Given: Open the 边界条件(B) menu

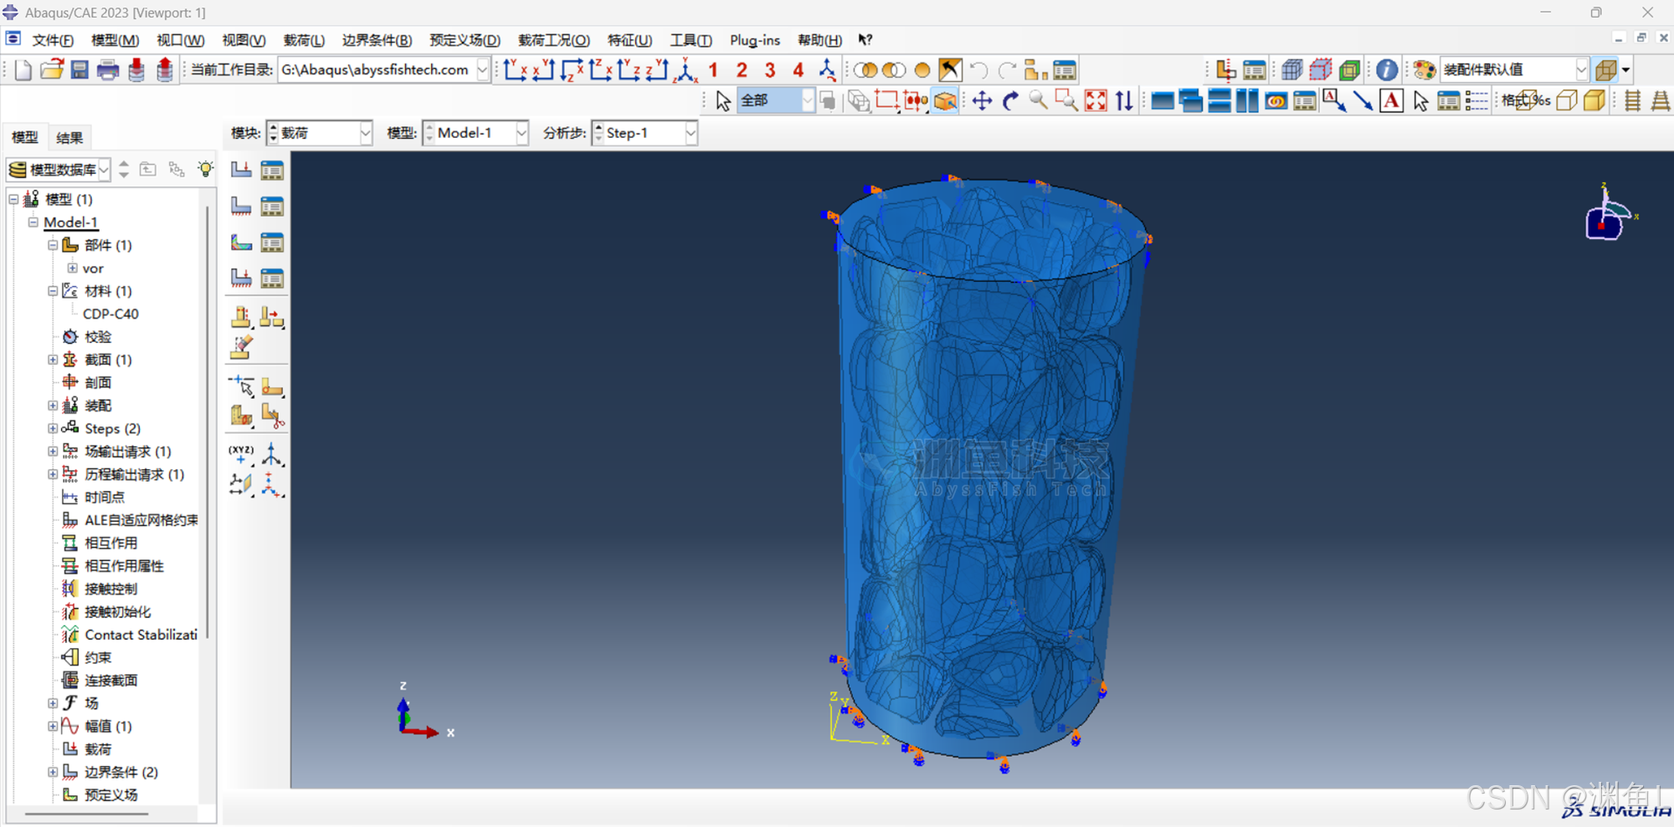Looking at the screenshot, I should pos(377,40).
